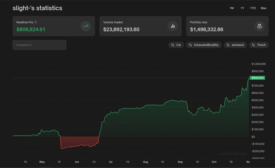This screenshot has height=168, width=275.
Task: Select the 1Y time range
Action: click(242, 8)
